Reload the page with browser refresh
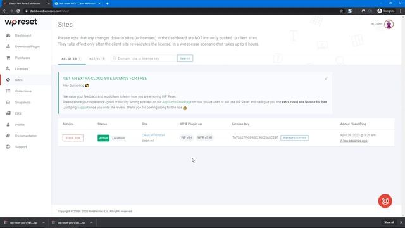 (18, 11)
